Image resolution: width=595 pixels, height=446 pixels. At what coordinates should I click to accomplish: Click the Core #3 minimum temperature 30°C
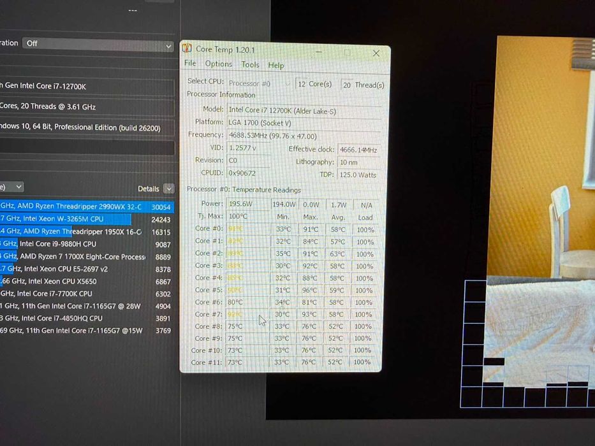point(283,266)
